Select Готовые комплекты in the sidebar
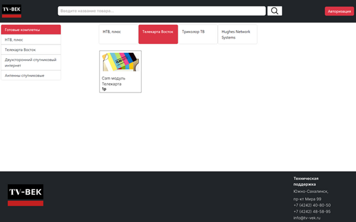 point(31,30)
